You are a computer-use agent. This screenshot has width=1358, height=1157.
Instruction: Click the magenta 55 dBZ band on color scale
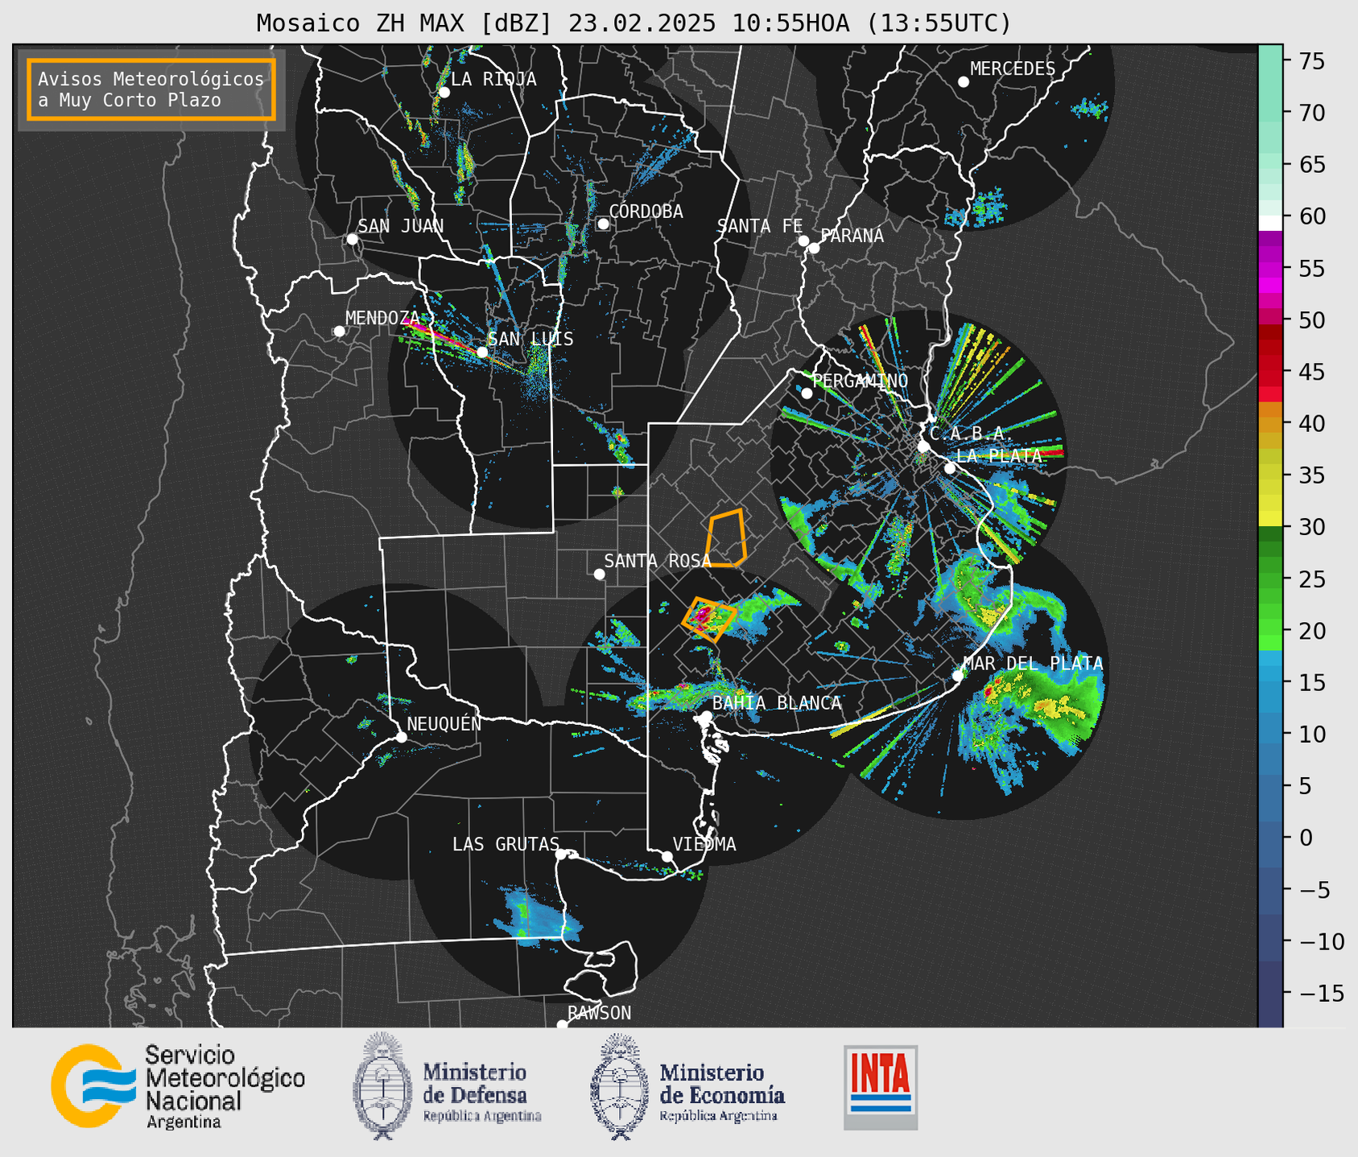1269,269
